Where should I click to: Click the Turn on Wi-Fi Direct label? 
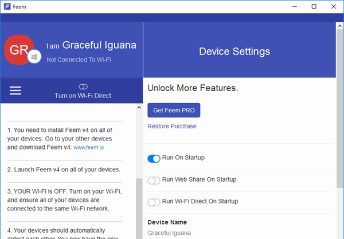pyautogui.click(x=83, y=96)
